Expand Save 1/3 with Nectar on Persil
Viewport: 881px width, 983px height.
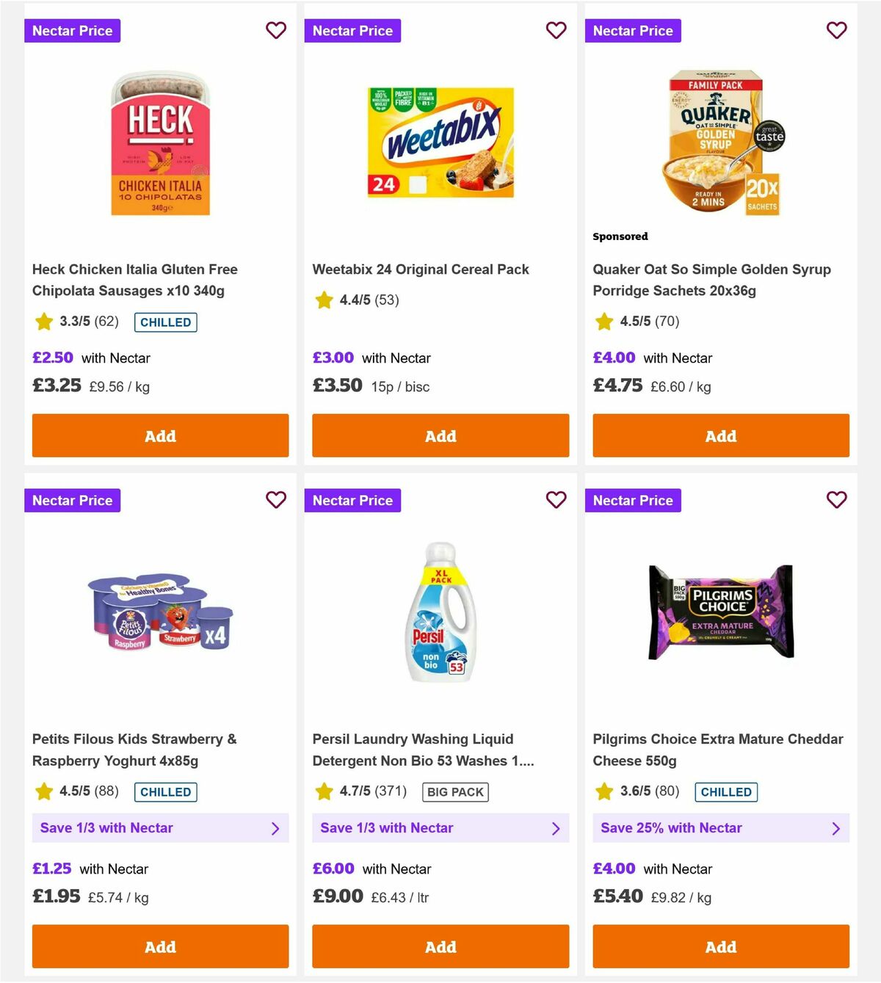click(440, 828)
